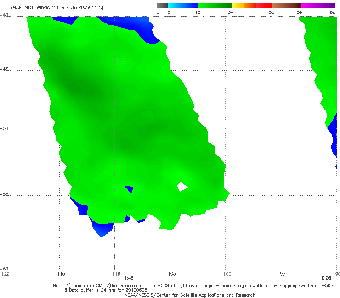This screenshot has height=298, width=340.
Task: Click the swath time label "1:45"
Action: click(x=129, y=278)
